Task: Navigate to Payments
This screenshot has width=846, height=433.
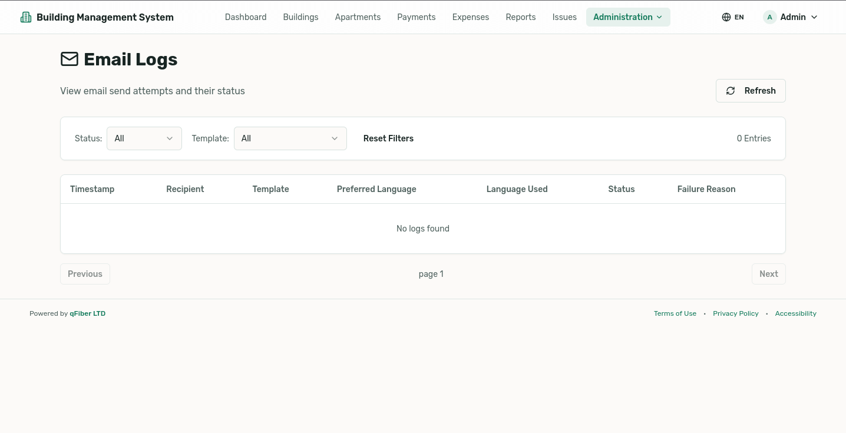Action: coord(416,17)
